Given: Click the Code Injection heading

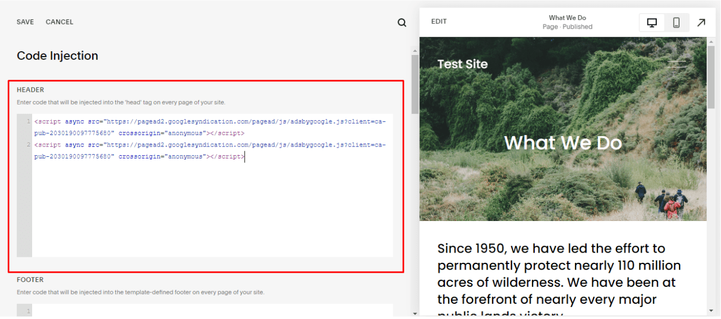Looking at the screenshot, I should click(58, 56).
